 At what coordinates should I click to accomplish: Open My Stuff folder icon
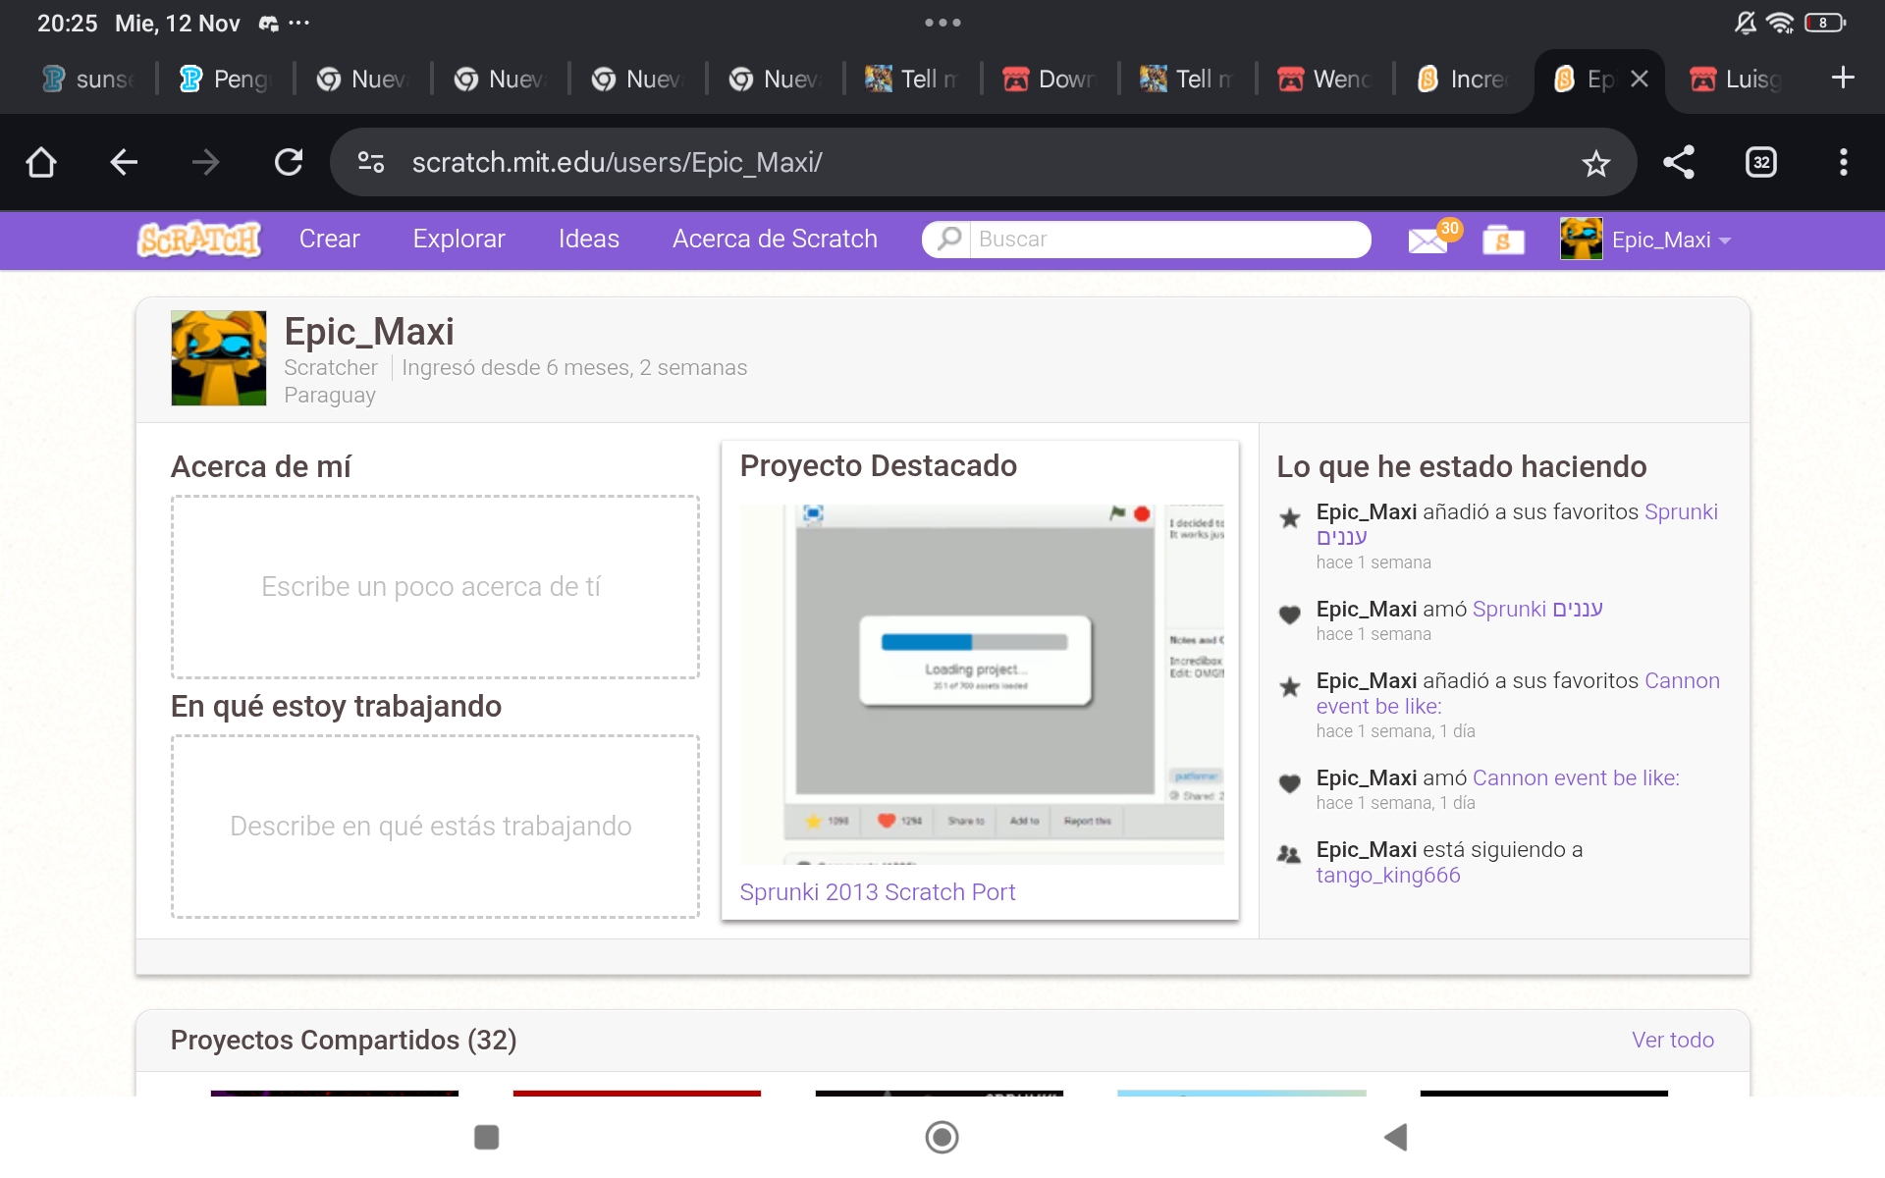(x=1503, y=241)
